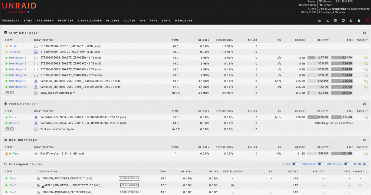371x195 pixels.
Task: Open the DOCKER tab
Action: [129, 20]
